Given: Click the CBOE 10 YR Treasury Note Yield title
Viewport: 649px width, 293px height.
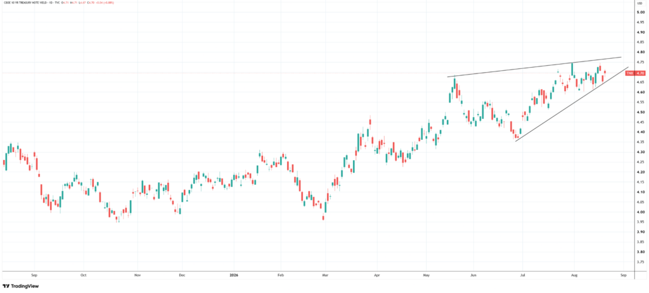Looking at the screenshot, I should coord(25,3).
